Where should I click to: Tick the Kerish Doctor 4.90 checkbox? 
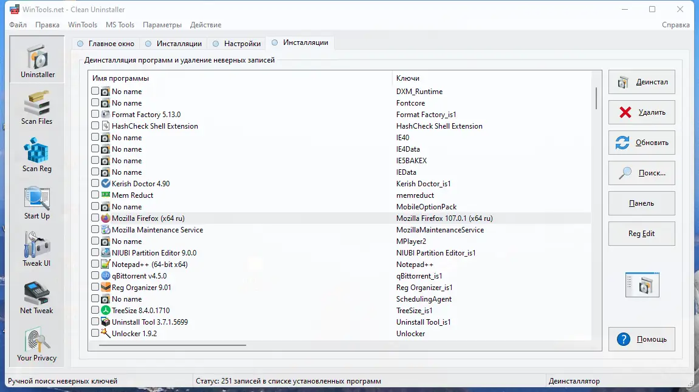(x=95, y=183)
